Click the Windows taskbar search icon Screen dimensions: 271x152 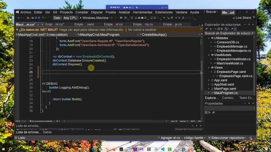pyautogui.click(x=10, y=149)
